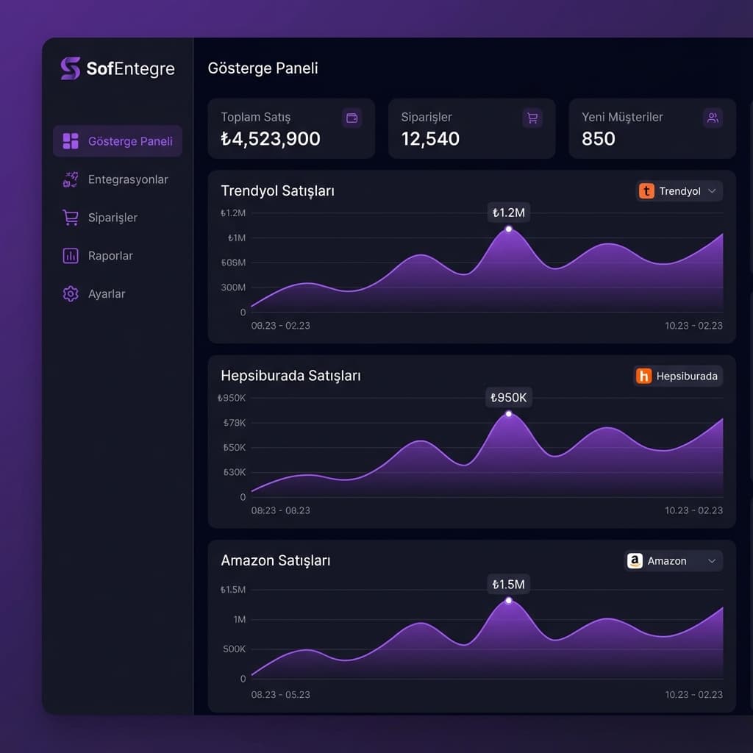
Task: Select the Gösterge Paneli grid icon
Action: (71, 140)
